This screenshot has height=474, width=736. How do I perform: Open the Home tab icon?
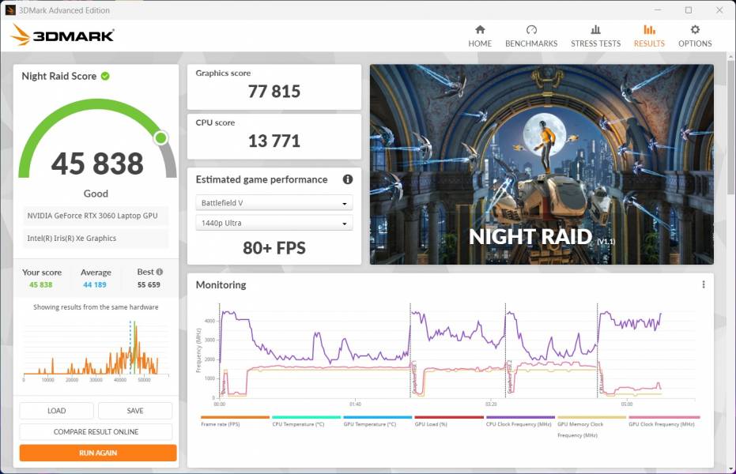pyautogui.click(x=480, y=30)
